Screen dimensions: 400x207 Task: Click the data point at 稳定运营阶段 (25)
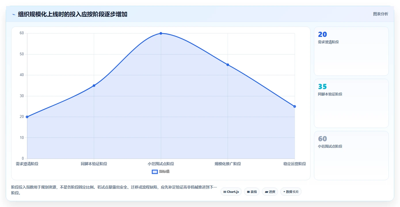pyautogui.click(x=295, y=106)
